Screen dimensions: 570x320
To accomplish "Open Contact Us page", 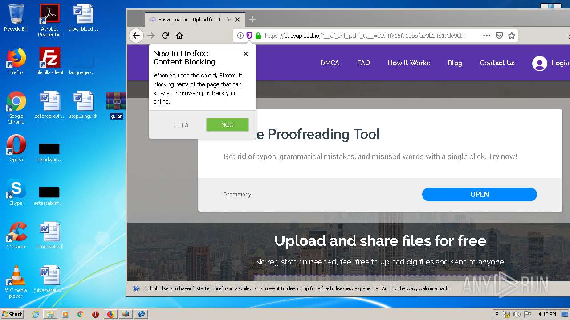I will [497, 63].
